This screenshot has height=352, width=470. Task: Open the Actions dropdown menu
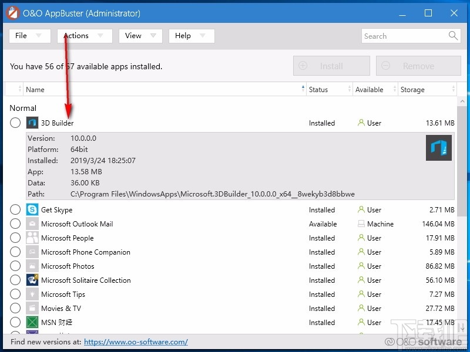pyautogui.click(x=84, y=36)
